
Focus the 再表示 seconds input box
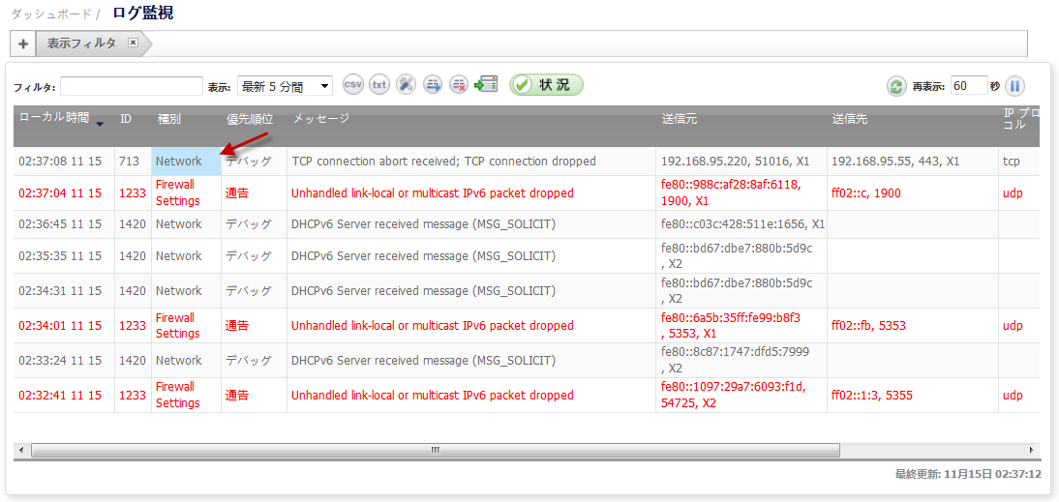pos(968,86)
